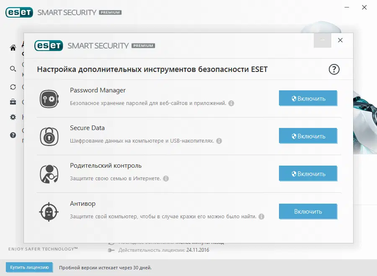Click the info icon beside Secure Data description
Screen dimensions: 377x276
(219, 141)
